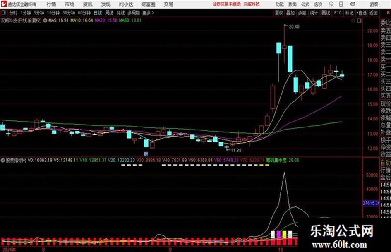Switch to 分时 chart tab
Screen dimensions: 391x252
click(x=13, y=13)
